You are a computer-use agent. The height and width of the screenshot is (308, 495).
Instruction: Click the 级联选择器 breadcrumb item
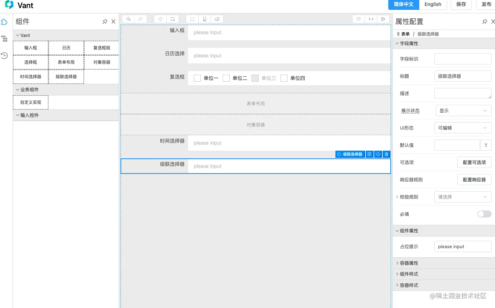[428, 34]
